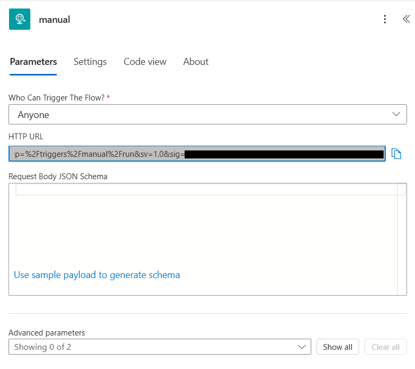Viewport: 415px width, 369px height.
Task: Open the Who Can Trigger The Flow dropdown
Action: pyautogui.click(x=207, y=114)
